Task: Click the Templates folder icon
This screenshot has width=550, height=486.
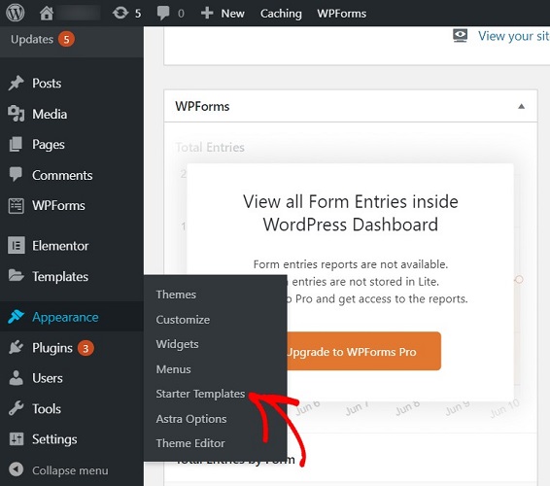Action: [17, 276]
